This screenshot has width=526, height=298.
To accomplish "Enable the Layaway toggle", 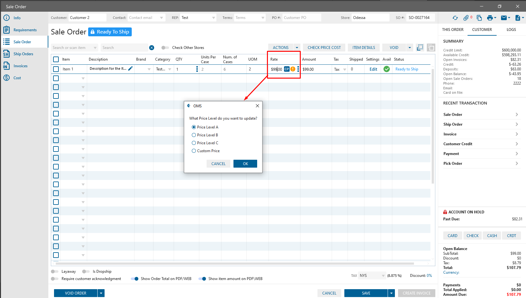I will click(55, 271).
